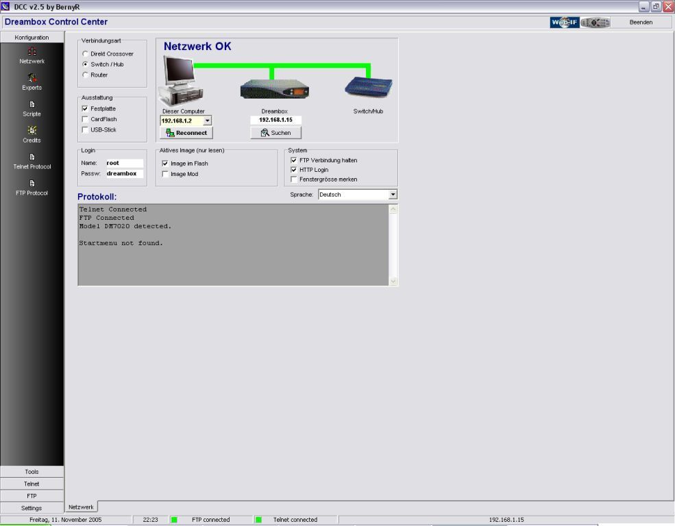Click the DCC title bar app icon

[5, 6]
